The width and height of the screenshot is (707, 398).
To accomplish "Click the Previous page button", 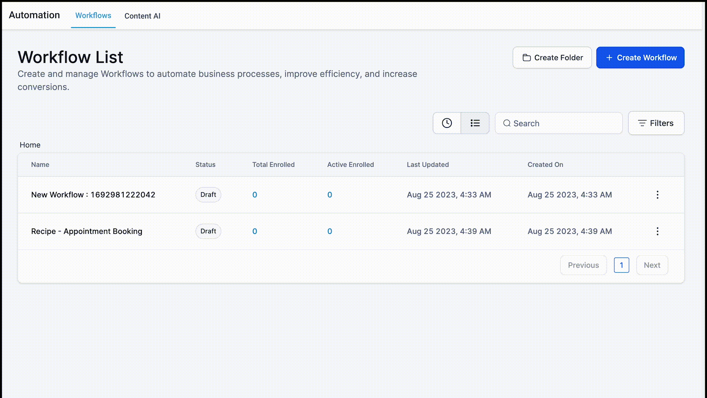I will tap(583, 265).
